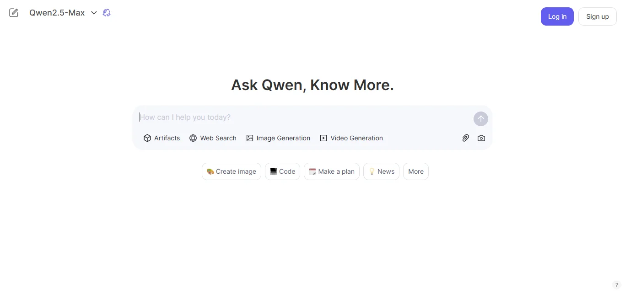Open the attachment paperclip icon
Image resolution: width=625 pixels, height=293 pixels.
[465, 138]
